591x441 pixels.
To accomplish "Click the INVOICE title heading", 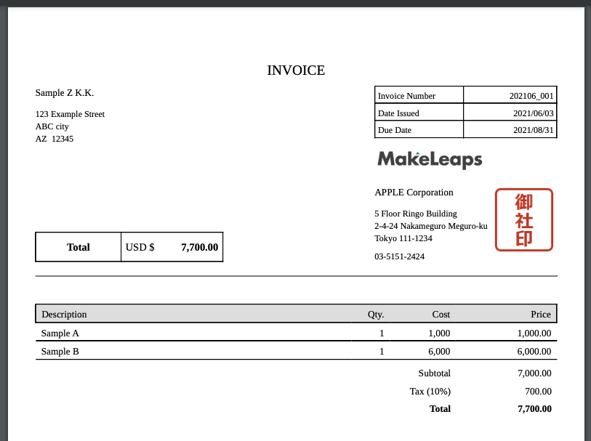I will pos(296,70).
